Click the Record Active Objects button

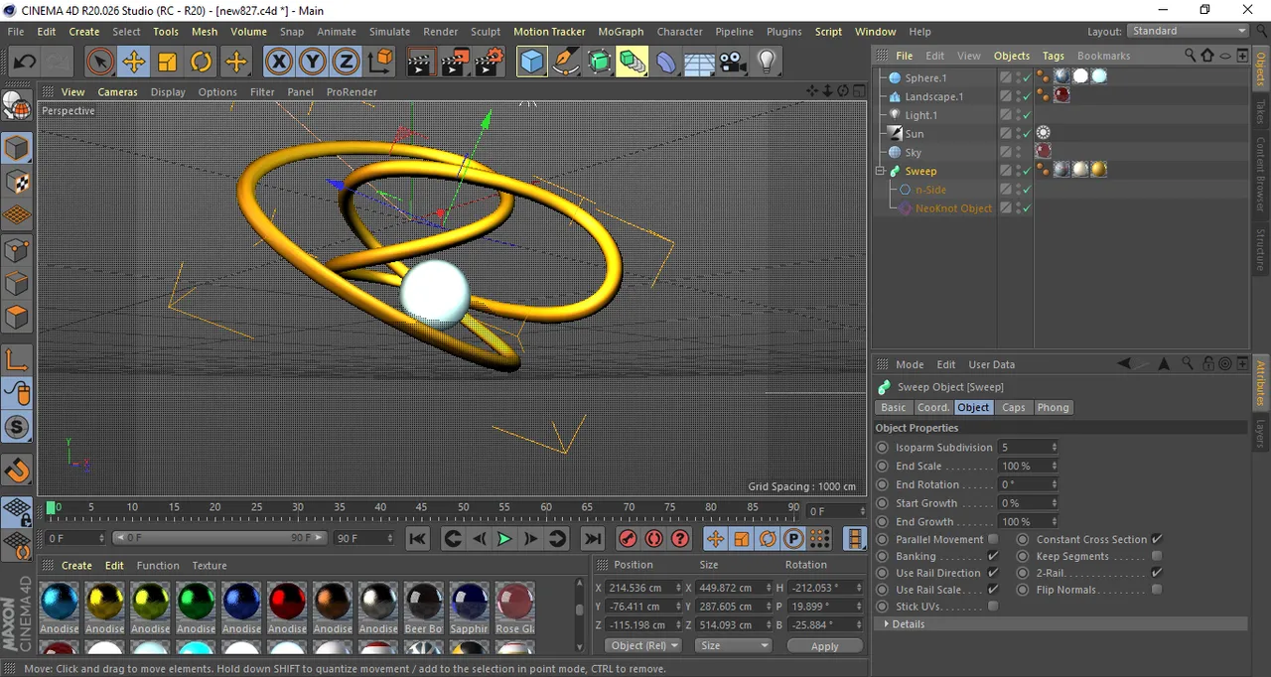click(x=628, y=539)
